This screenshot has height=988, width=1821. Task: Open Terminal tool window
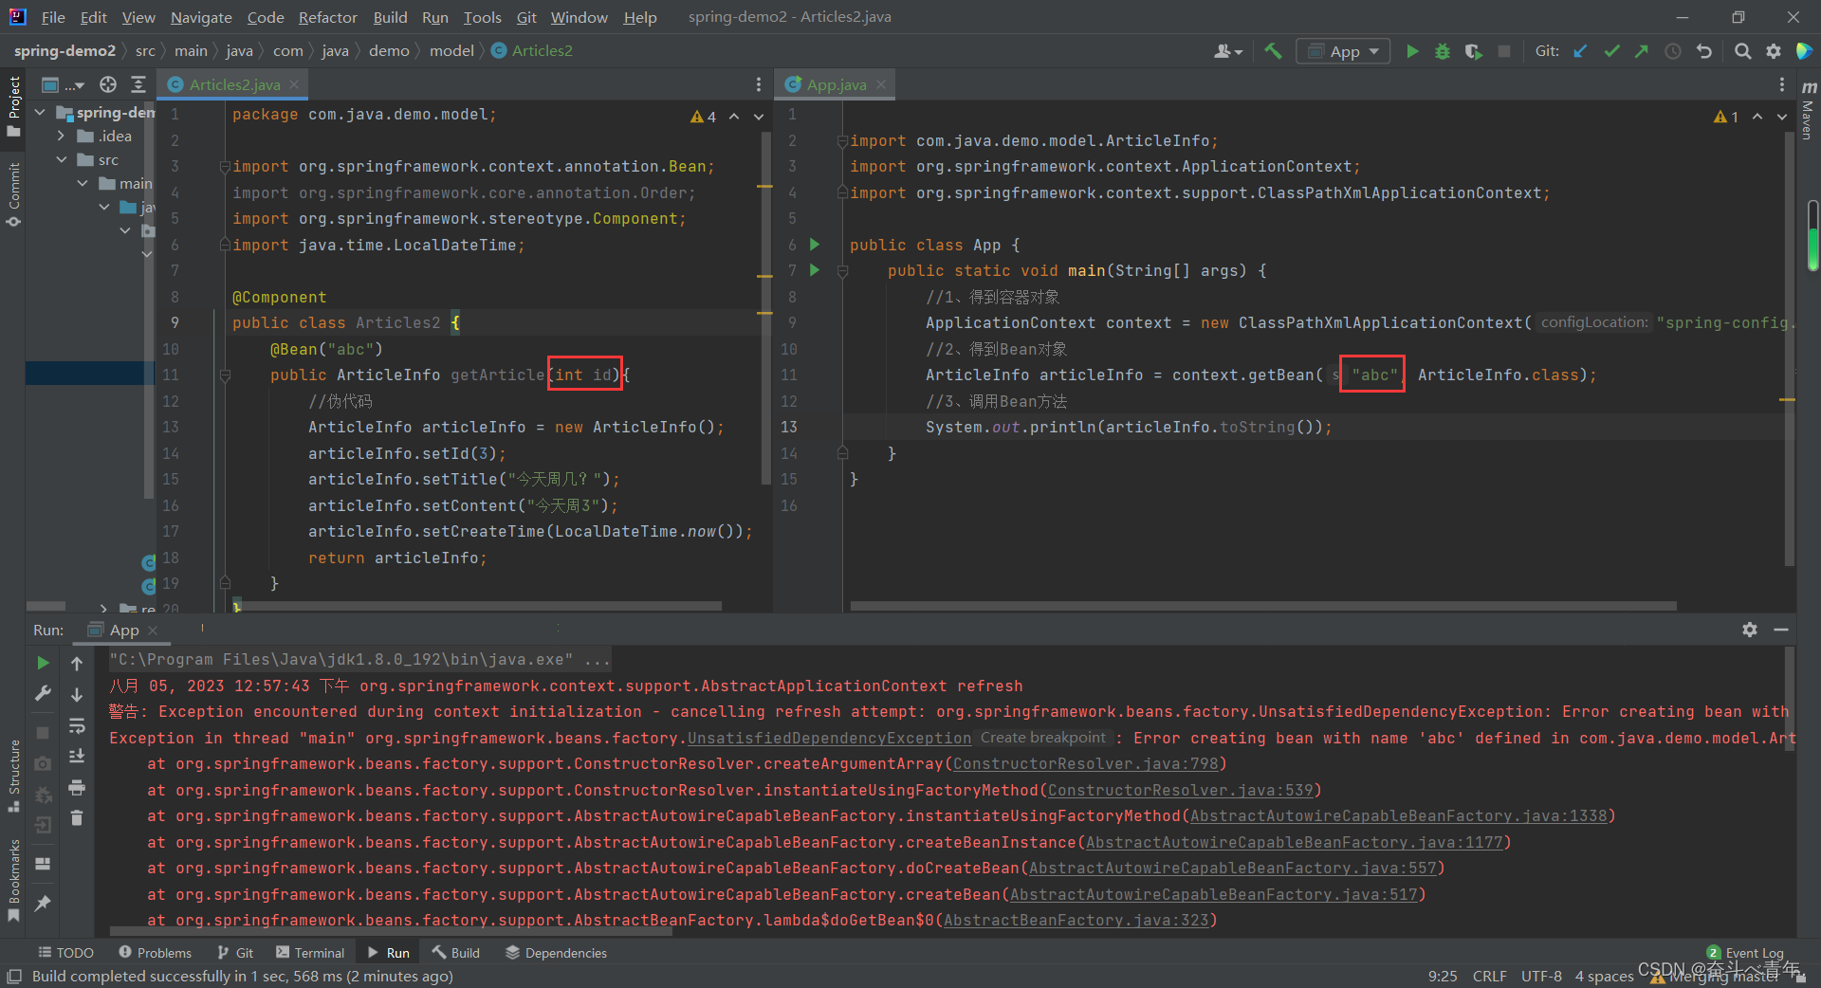point(310,953)
